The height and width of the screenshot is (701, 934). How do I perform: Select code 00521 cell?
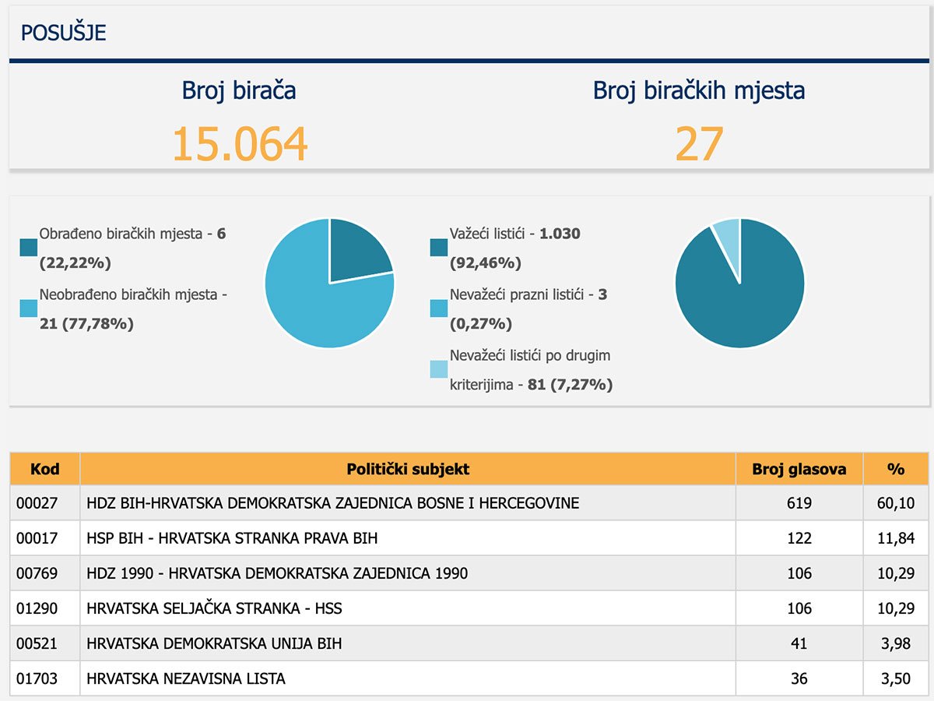coord(44,643)
